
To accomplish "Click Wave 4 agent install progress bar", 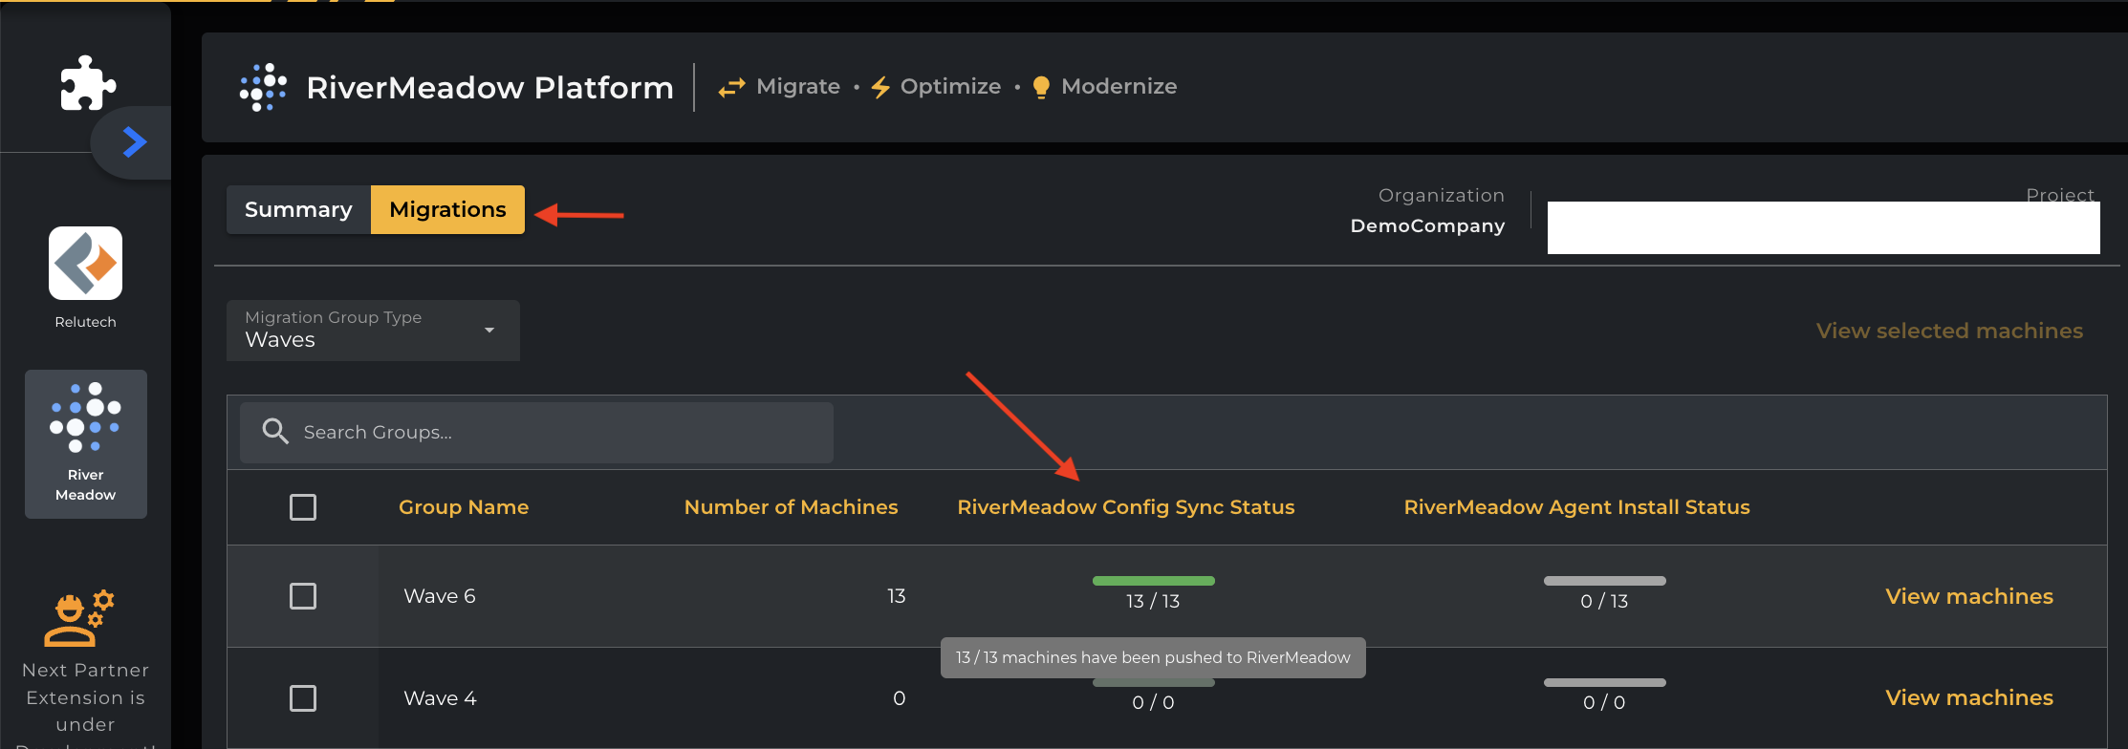I will [1605, 682].
